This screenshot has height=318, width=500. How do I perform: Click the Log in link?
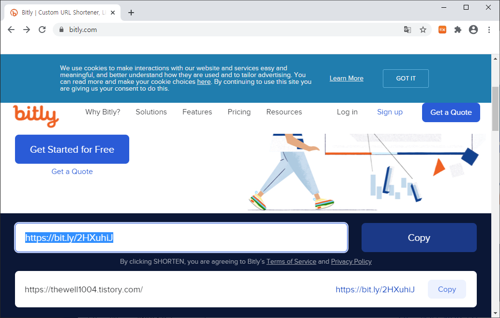[347, 112]
